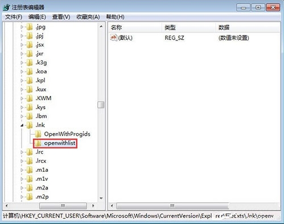
Task: Click the .lrcx folder icon
Action: [x=30, y=161]
